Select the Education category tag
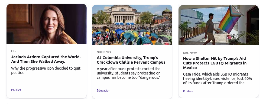This screenshot has height=104, width=266. [x=103, y=90]
